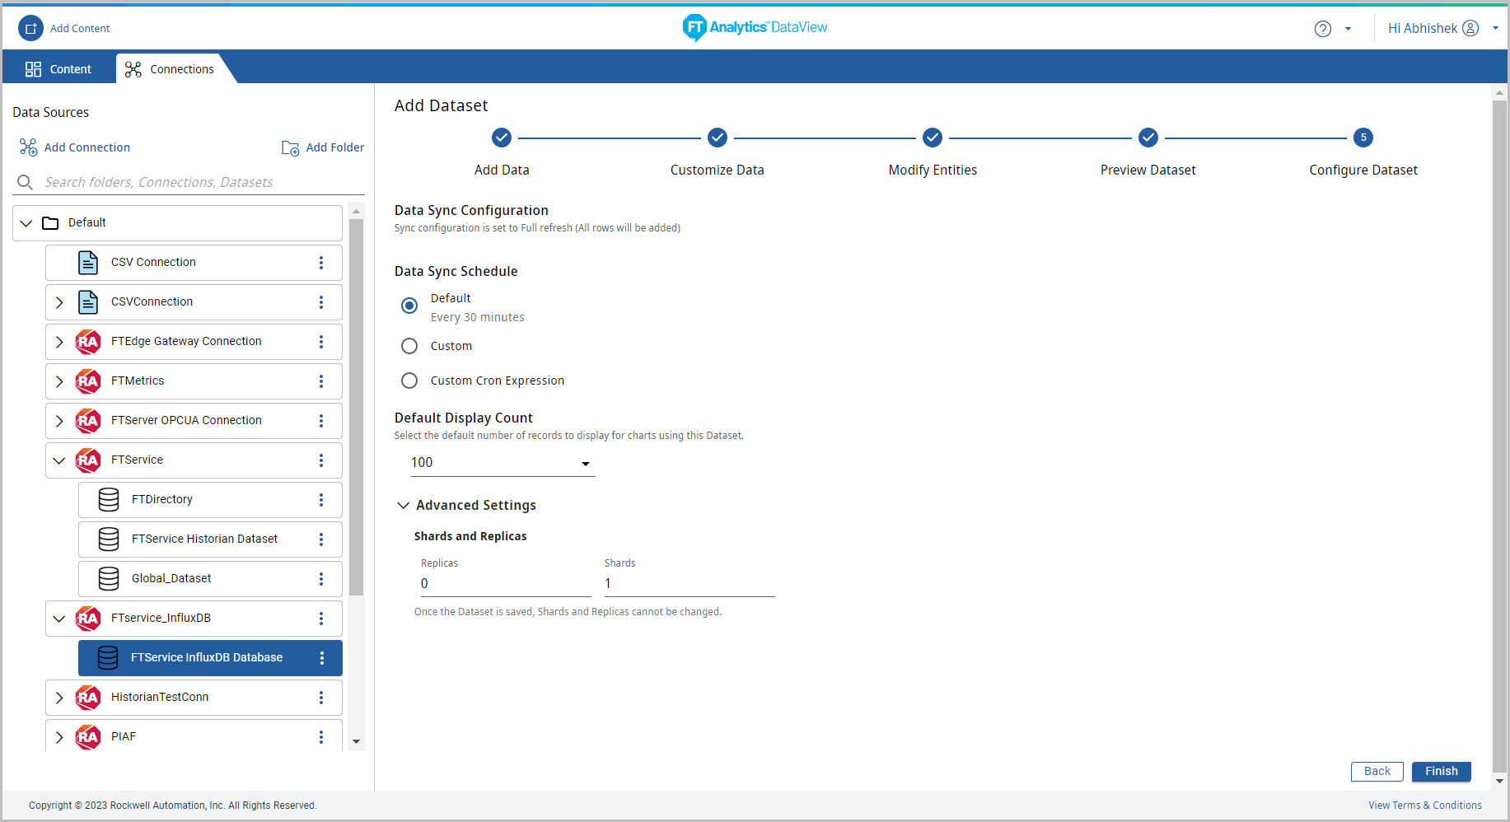Open options menu for Global_Dataset

(x=321, y=579)
